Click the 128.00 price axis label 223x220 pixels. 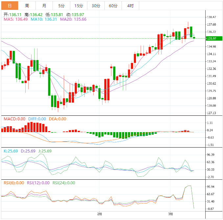click(211, 106)
